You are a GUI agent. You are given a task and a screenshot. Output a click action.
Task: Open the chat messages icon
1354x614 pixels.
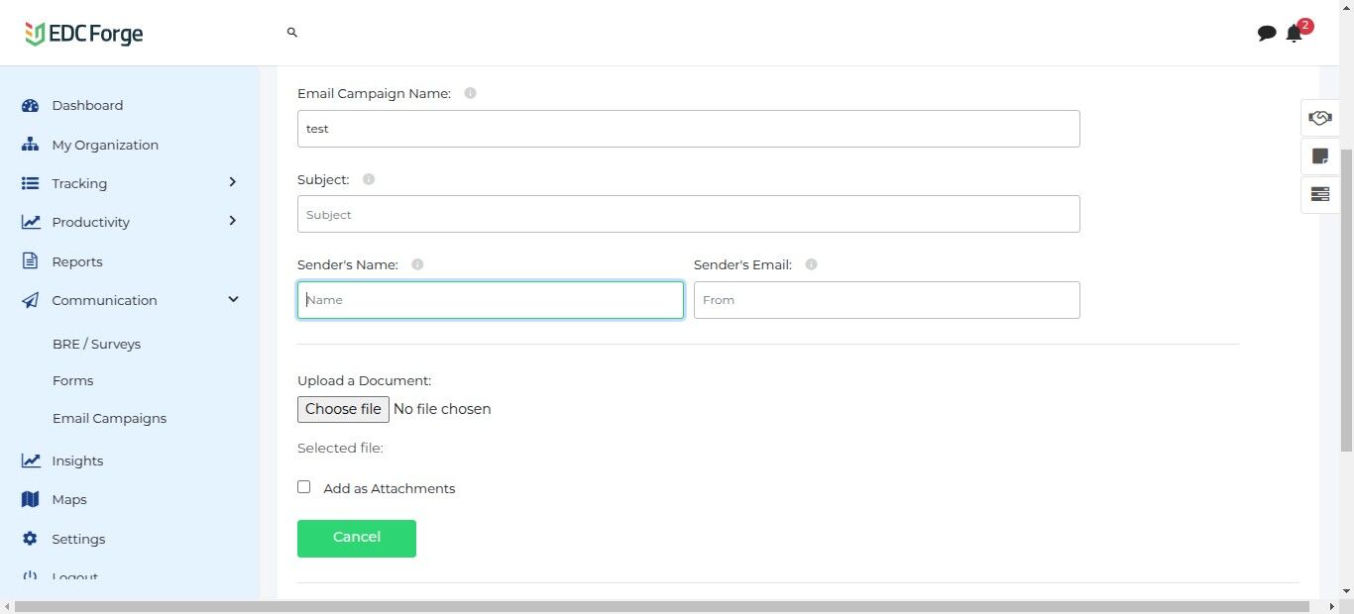tap(1267, 34)
